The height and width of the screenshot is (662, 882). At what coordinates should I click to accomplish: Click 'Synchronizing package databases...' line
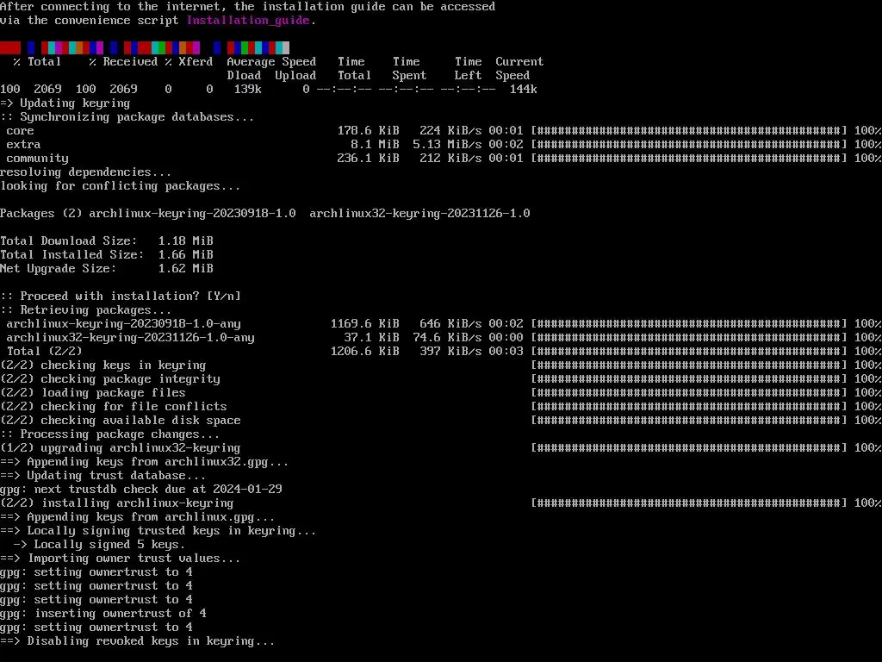click(127, 117)
